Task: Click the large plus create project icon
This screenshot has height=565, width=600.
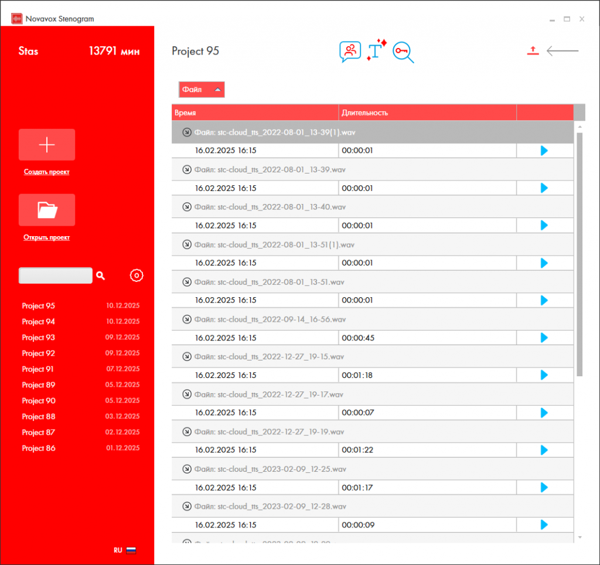Action: 47,145
